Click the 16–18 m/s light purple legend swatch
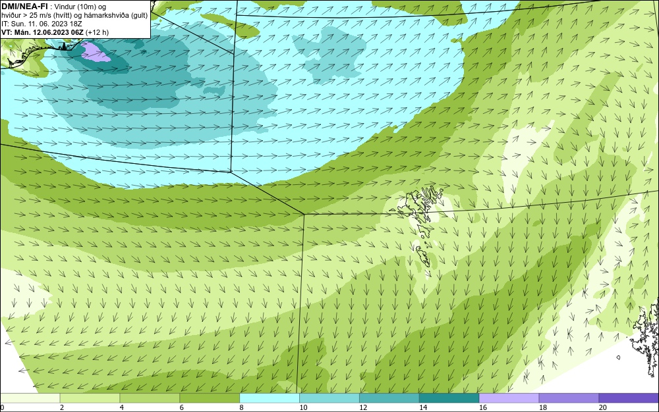The width and height of the screenshot is (659, 412). tap(509, 398)
